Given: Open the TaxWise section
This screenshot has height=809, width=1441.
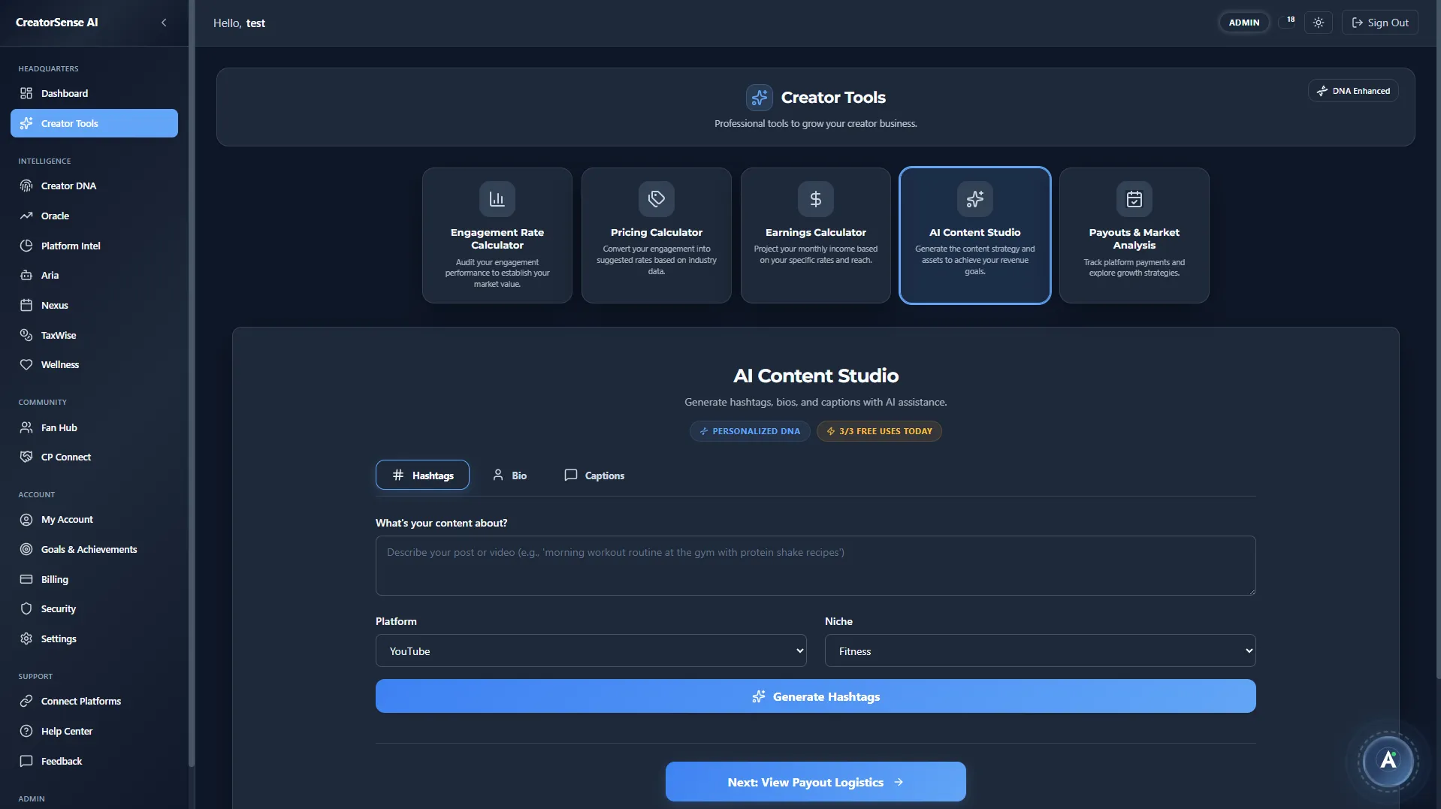Looking at the screenshot, I should click(x=58, y=335).
